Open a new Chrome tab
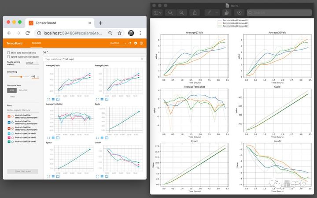Viewport: 317px width, 198px height. [x=100, y=23]
